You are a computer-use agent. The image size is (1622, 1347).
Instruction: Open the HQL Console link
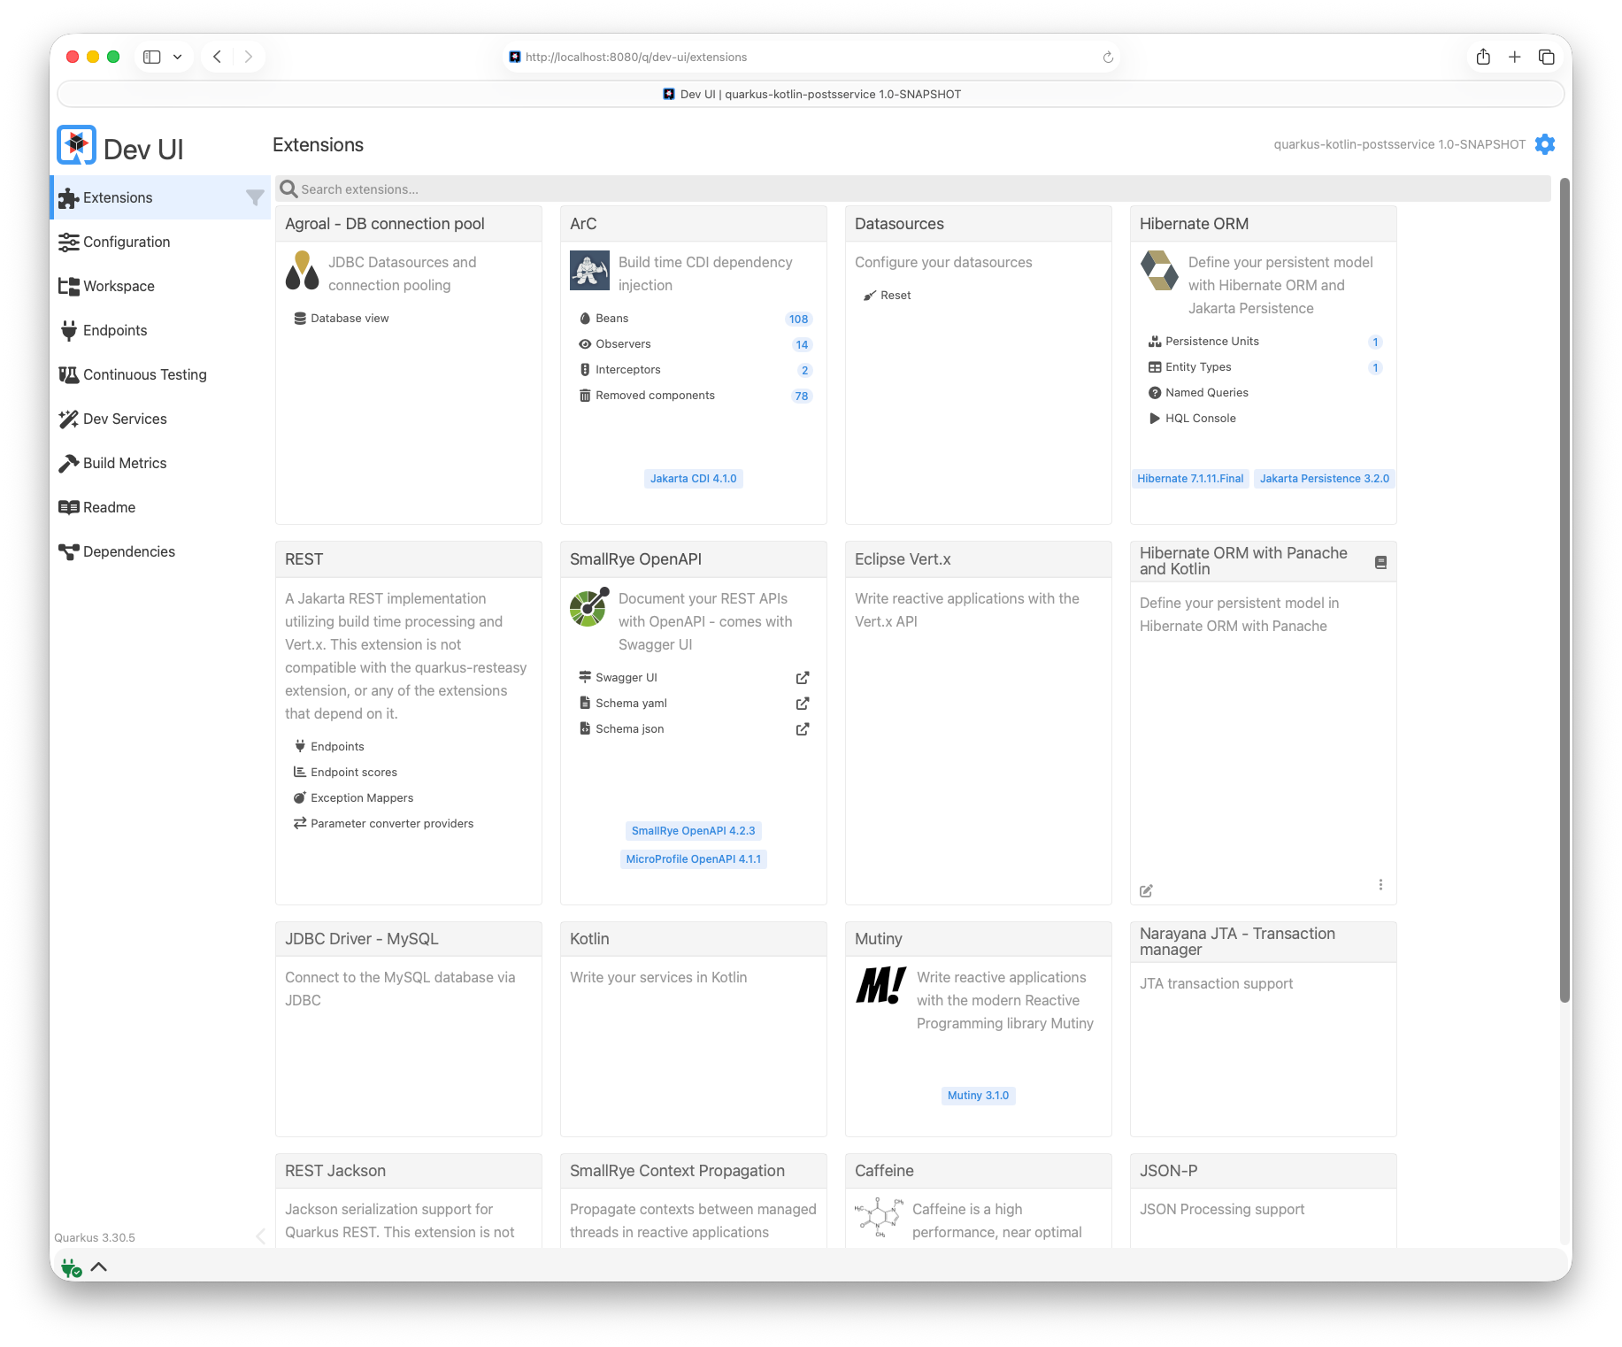tap(1200, 419)
